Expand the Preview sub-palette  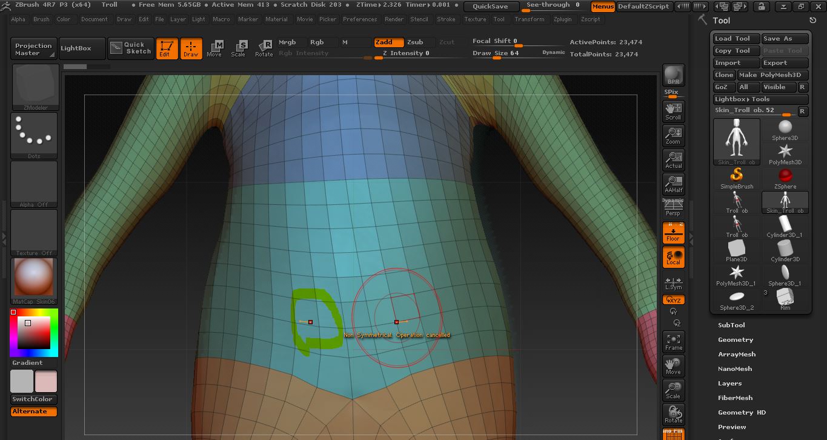[x=732, y=427]
